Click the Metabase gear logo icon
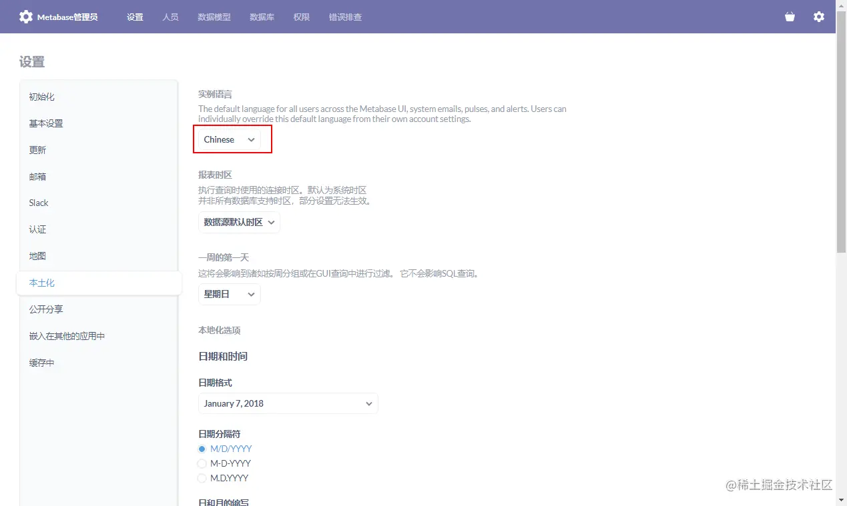The image size is (847, 506). click(25, 17)
